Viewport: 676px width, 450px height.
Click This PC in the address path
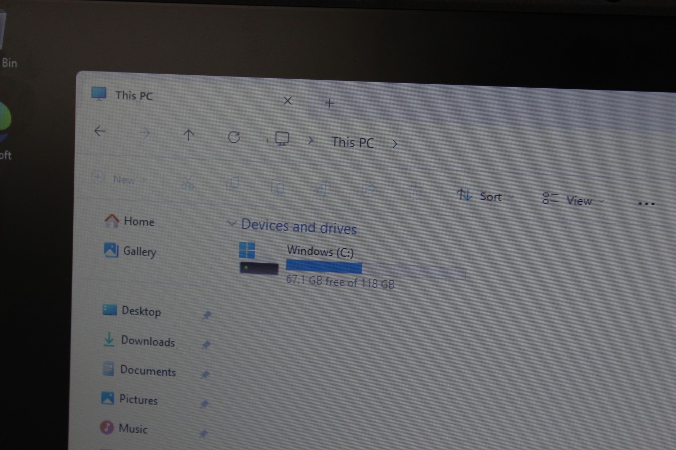coord(353,142)
